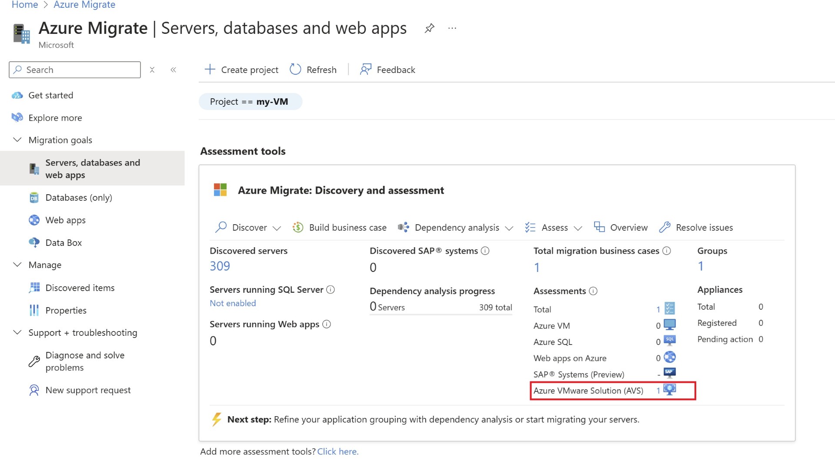The width and height of the screenshot is (835, 467).
Task: Open Azure VMware Solution (AVS) assessment count
Action: pos(658,391)
